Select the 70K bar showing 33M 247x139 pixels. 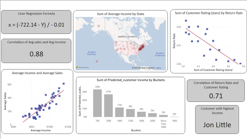click(x=98, y=103)
